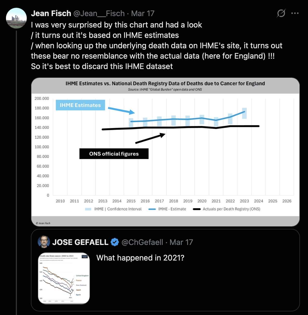Click the black "ONS official figures" label

114,154
